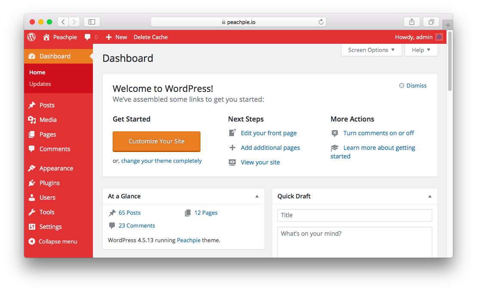Click the plus icon beside New

[108, 37]
